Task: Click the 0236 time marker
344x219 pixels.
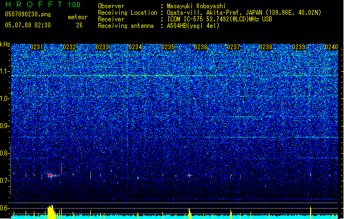Action: pos(201,47)
